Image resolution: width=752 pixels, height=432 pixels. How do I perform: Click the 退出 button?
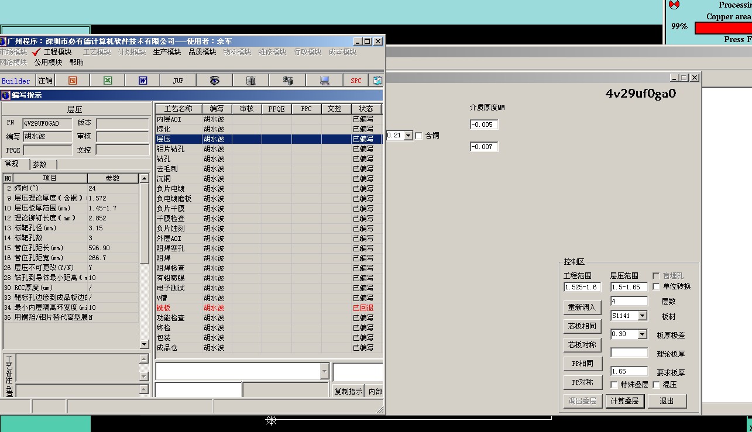click(667, 401)
